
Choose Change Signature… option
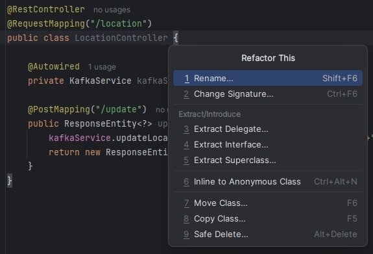tap(268, 94)
